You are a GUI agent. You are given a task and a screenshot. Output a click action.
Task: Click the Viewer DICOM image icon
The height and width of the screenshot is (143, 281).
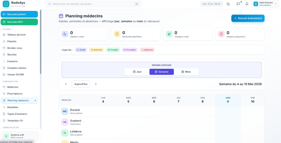[4, 75]
